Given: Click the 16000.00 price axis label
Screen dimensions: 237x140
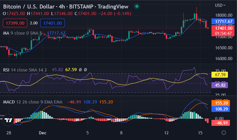Looking at the screenshot, I should click(224, 59).
